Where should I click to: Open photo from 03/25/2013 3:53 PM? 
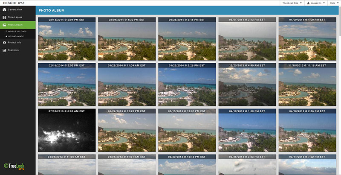click(247, 165)
